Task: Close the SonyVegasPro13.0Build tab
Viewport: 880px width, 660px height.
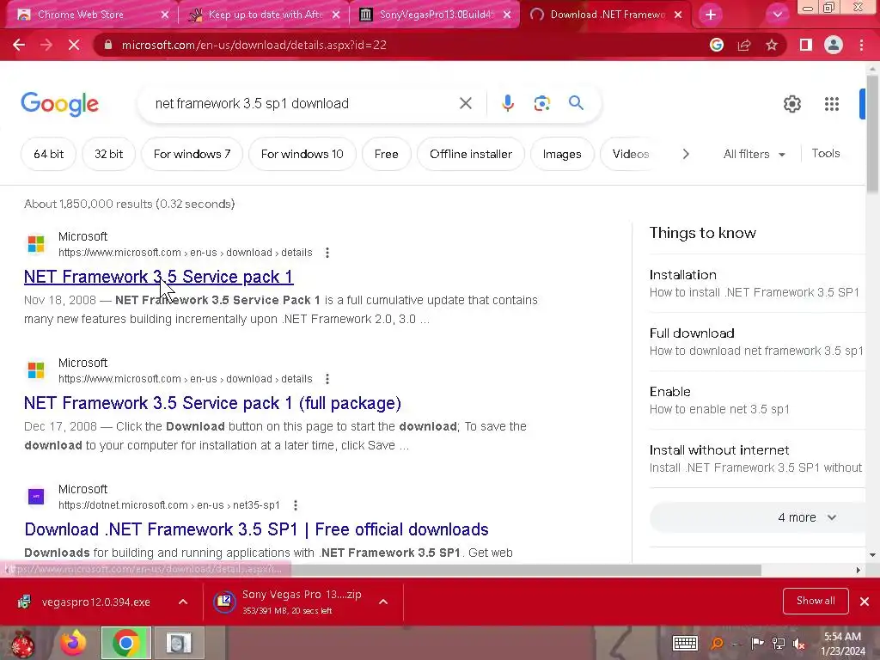Action: [507, 15]
